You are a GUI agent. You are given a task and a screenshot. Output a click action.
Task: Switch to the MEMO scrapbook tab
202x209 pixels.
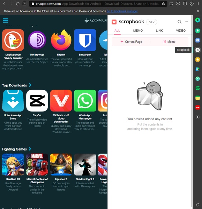(x=138, y=31)
